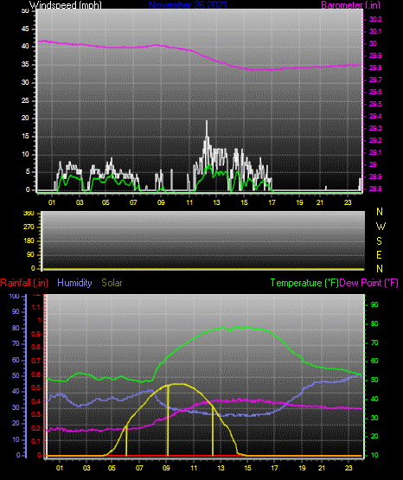The width and height of the screenshot is (403, 480).
Task: Click the 29.2 barometer scale value
Action: [375, 140]
